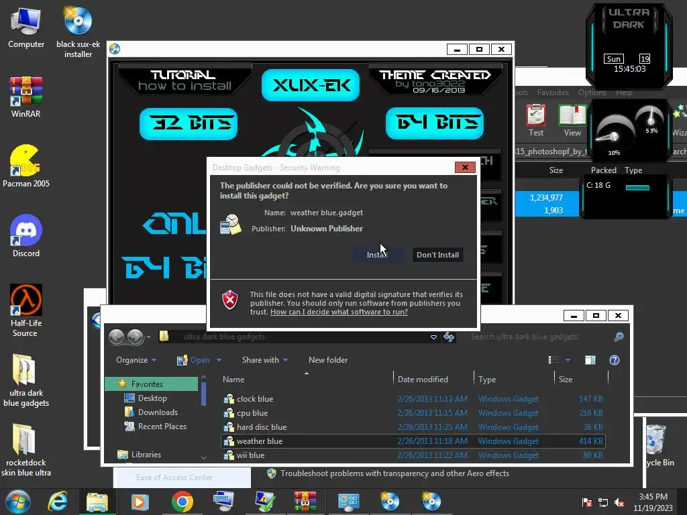
Task: Open Half-Life Source desktop shortcut
Action: point(26,310)
